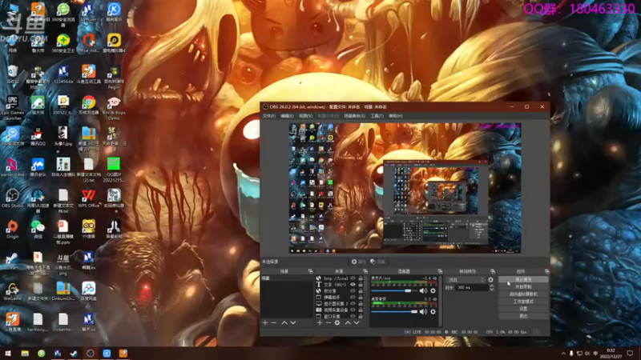Increase transition duration with stepper up arrow
The width and height of the screenshot is (641, 360).
point(491,286)
